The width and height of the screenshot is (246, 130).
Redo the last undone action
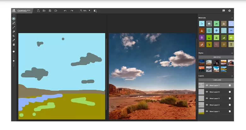[x=72, y=11]
